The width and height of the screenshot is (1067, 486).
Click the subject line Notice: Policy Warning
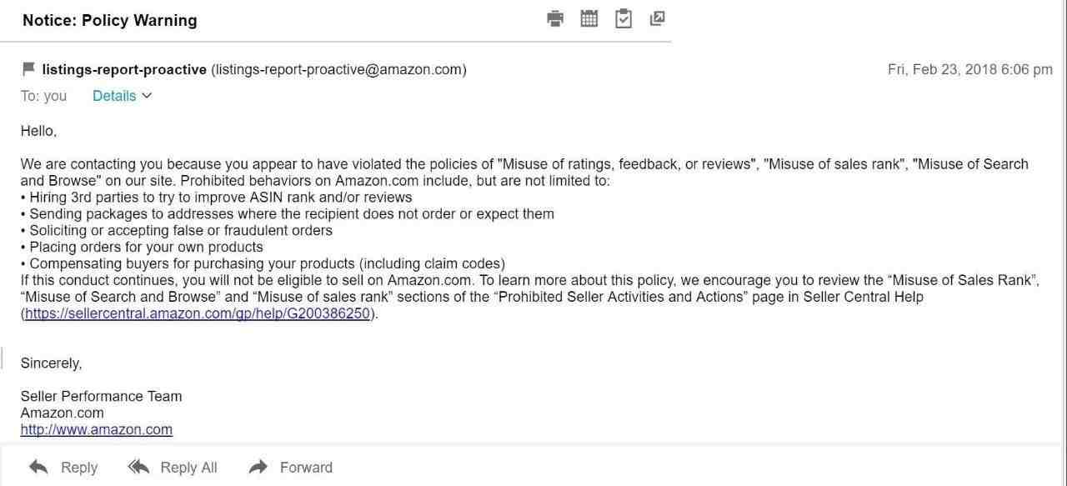[110, 20]
